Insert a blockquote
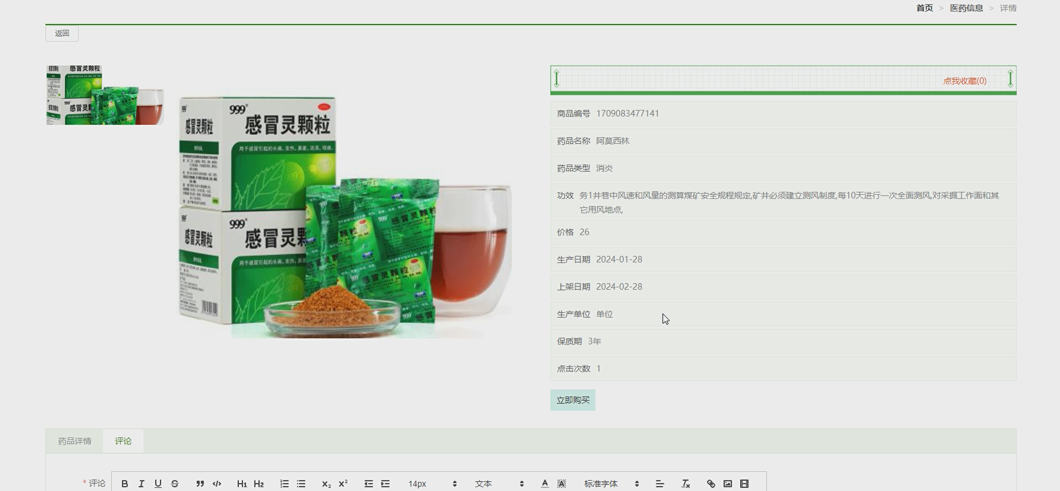 [x=200, y=484]
